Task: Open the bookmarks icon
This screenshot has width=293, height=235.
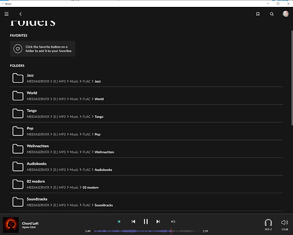Action: tap(258, 14)
